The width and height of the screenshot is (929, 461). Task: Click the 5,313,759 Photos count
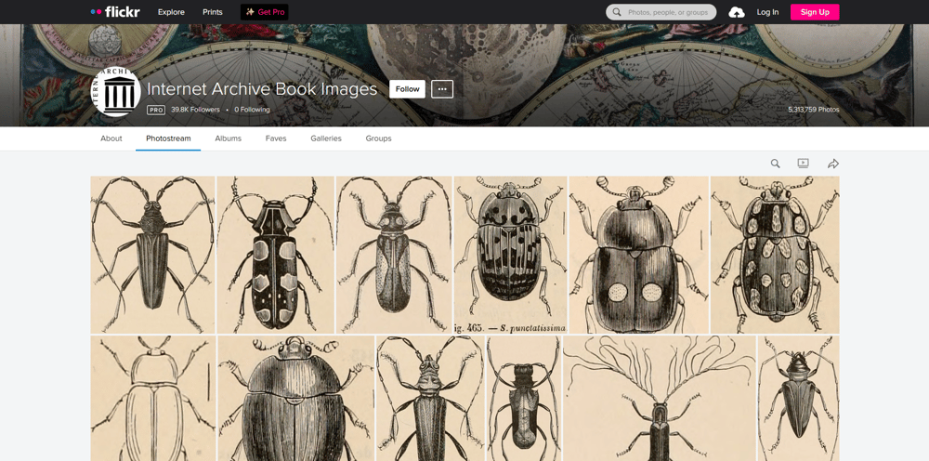coord(814,110)
